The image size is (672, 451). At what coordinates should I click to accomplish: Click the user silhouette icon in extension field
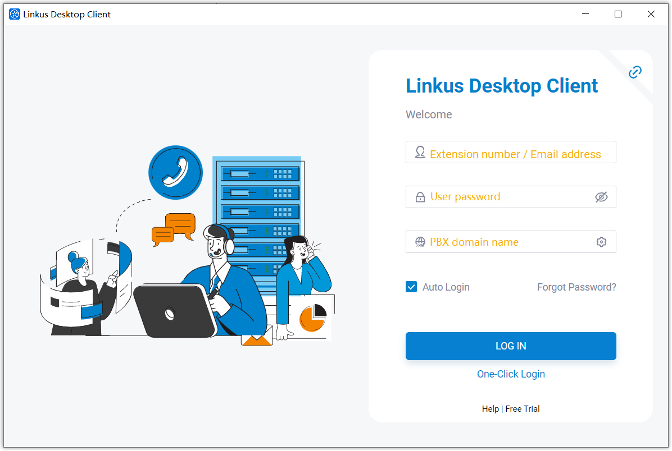point(420,152)
